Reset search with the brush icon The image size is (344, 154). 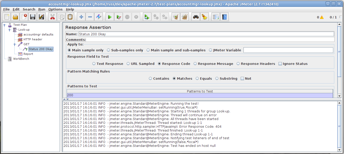(x=205, y=17)
